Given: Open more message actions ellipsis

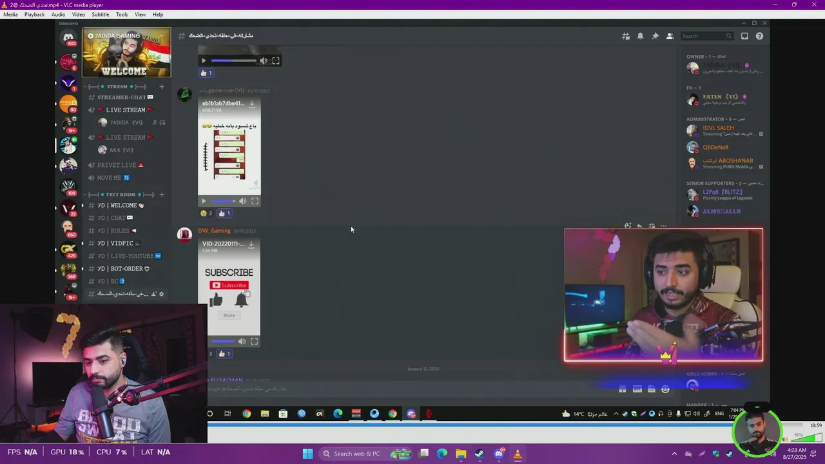Looking at the screenshot, I should click(x=663, y=226).
